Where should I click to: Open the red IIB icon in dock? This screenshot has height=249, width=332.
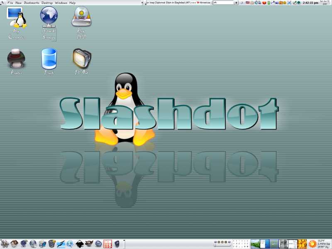click(x=107, y=244)
